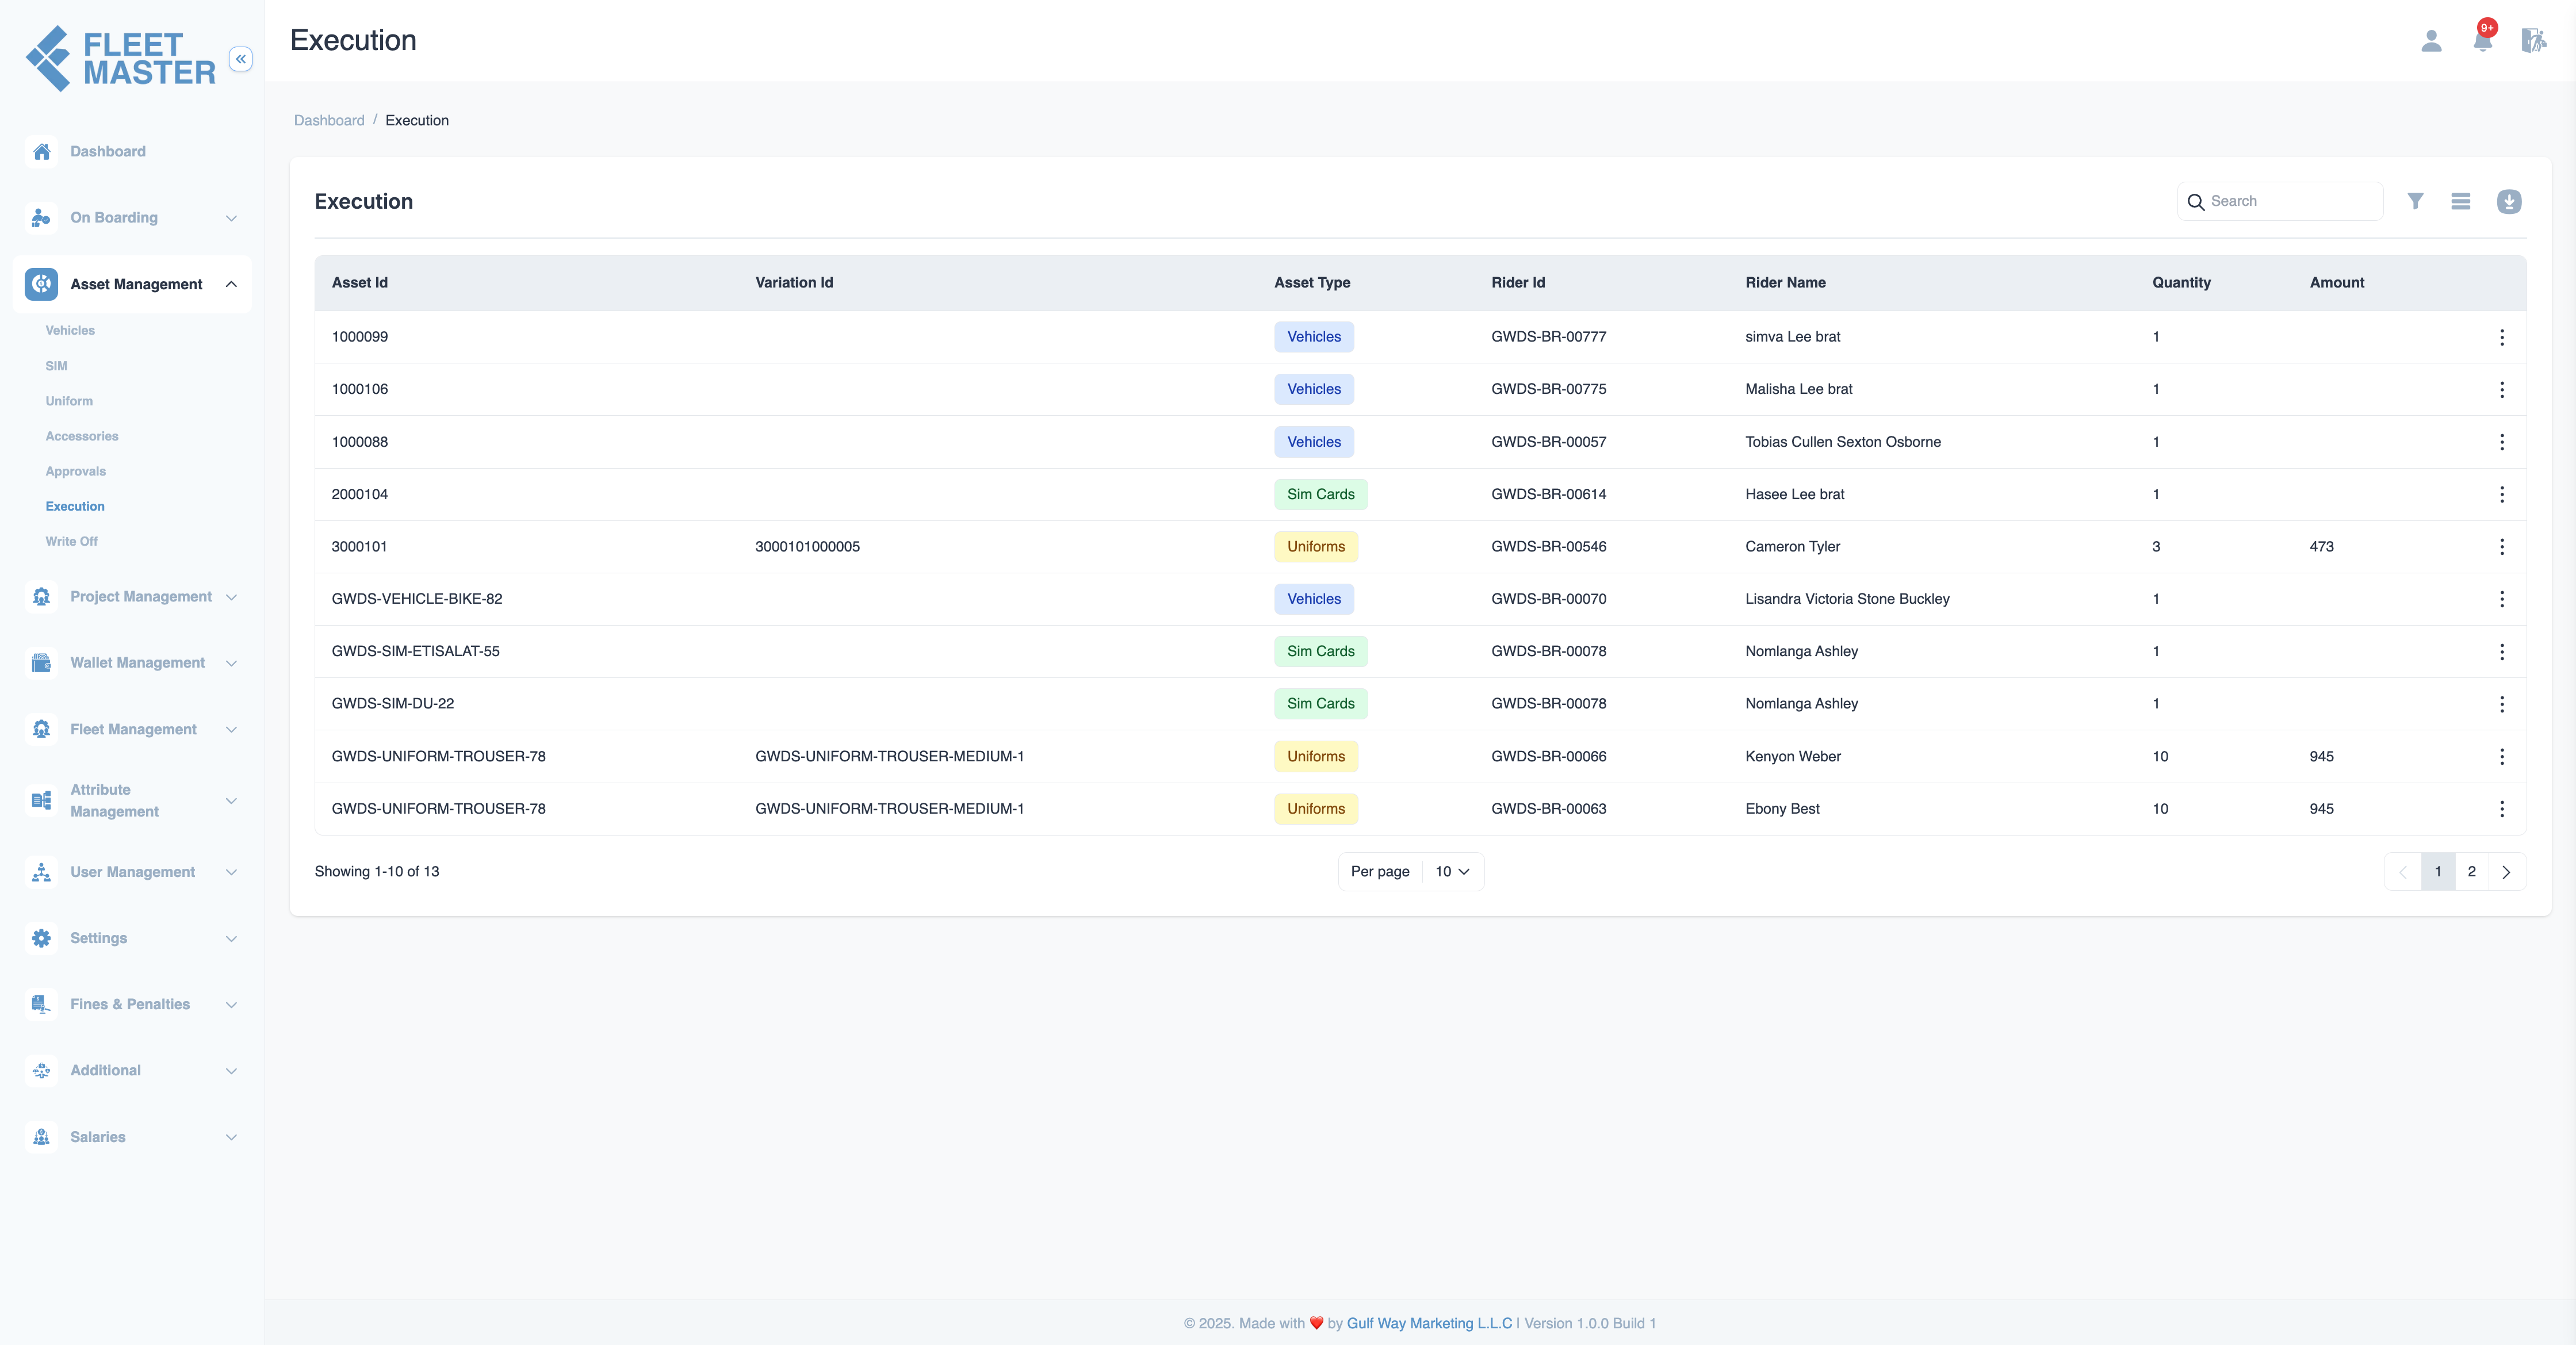Click the logout icon in the header
This screenshot has height=1345, width=2576.
(2533, 41)
